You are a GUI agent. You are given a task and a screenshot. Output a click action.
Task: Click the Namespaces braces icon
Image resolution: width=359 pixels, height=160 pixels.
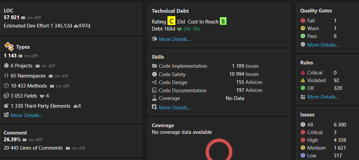(6, 76)
